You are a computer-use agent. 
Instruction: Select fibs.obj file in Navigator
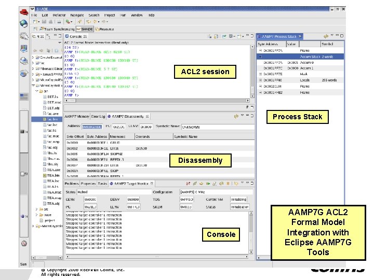50,164
